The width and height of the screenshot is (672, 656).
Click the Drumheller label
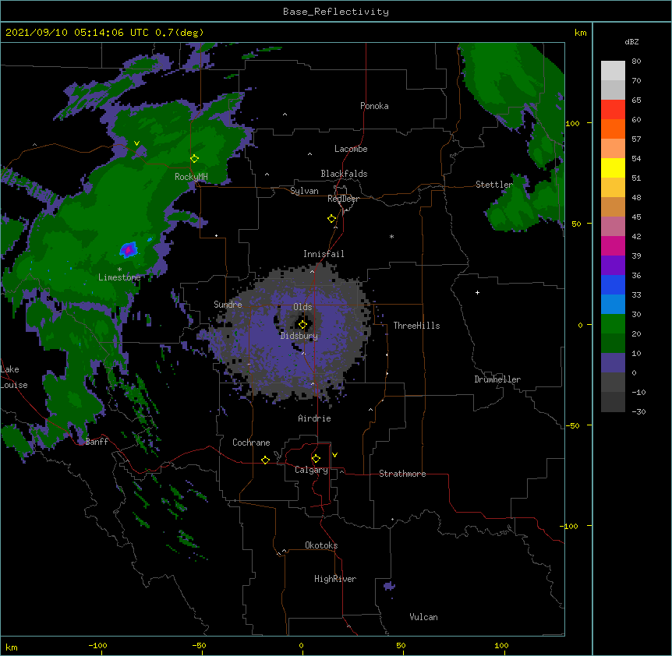point(497,379)
